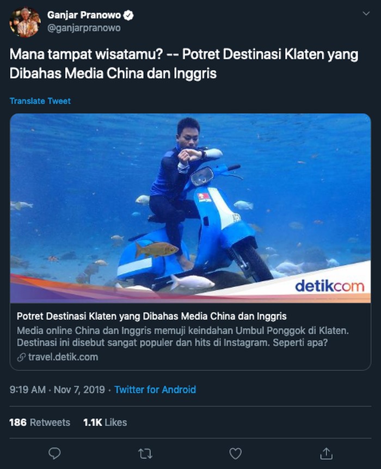381x469 pixels.
Task: Click the article description about Umbul Ponggok
Action: (183, 336)
